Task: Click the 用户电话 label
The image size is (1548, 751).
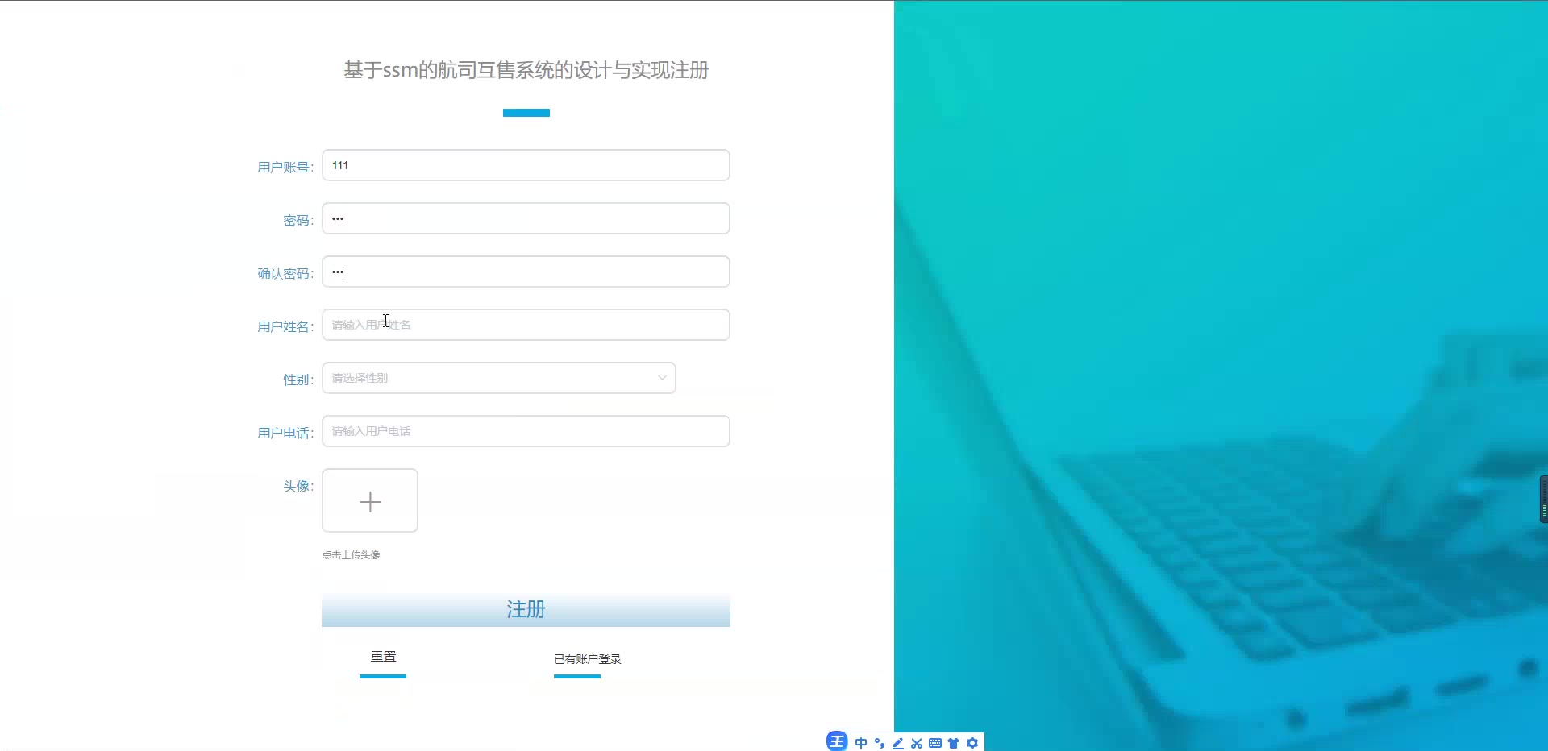Action: point(285,433)
